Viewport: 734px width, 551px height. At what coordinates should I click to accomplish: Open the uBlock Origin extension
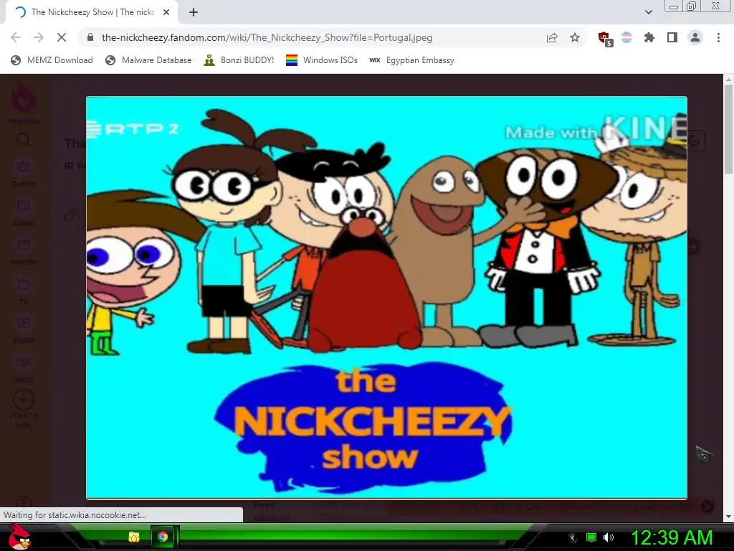click(x=605, y=39)
